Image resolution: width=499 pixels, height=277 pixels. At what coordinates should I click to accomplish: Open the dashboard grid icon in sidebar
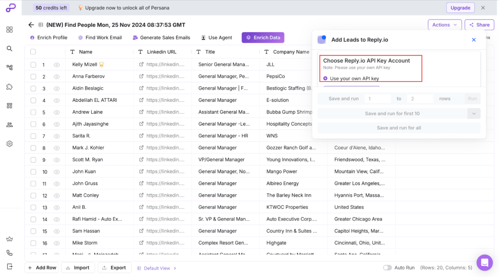click(x=10, y=30)
